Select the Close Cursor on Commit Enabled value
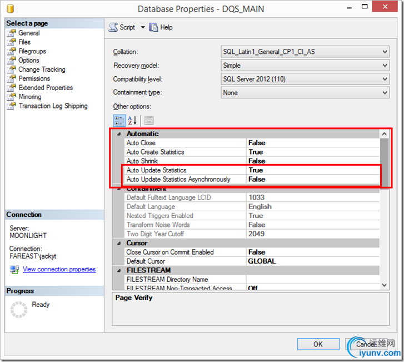404x362 pixels. [x=313, y=252]
